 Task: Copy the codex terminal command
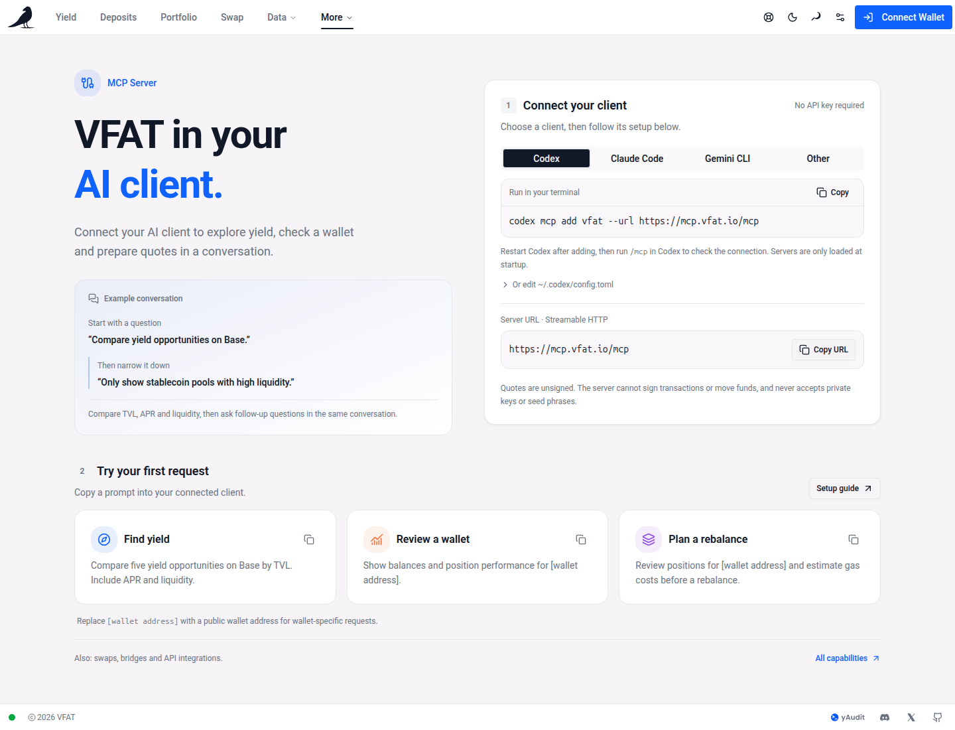pos(832,192)
